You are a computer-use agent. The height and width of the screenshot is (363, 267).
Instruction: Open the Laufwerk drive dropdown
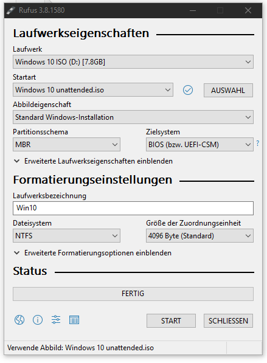(x=133, y=62)
